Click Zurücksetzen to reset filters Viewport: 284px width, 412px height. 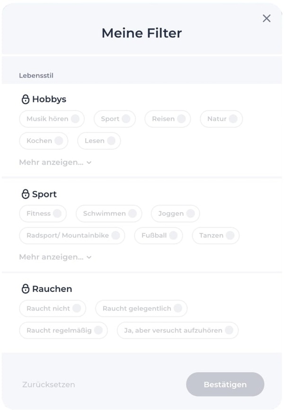click(x=48, y=385)
